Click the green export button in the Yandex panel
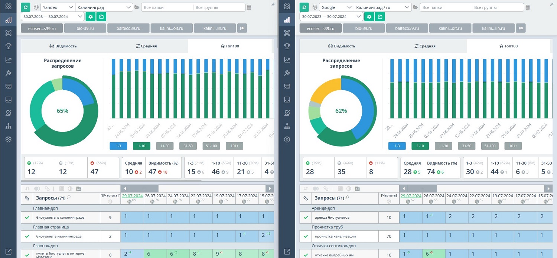Viewport: 557px width, 258px height. click(x=101, y=17)
